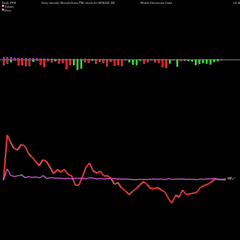This screenshot has width=240, height=240.
Task: Click the lowest point of the red price line
Action: tap(172, 203)
